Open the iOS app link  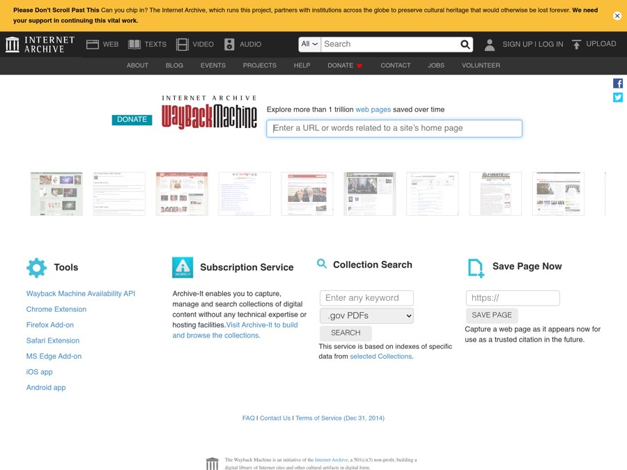[x=40, y=372]
